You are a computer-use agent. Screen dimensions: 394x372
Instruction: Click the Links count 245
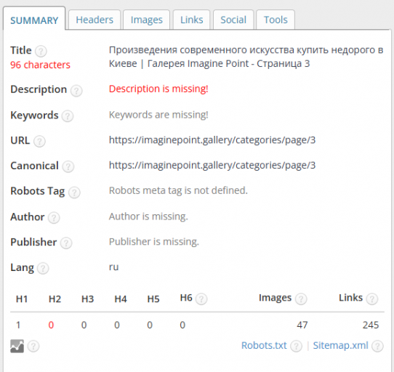(x=371, y=325)
